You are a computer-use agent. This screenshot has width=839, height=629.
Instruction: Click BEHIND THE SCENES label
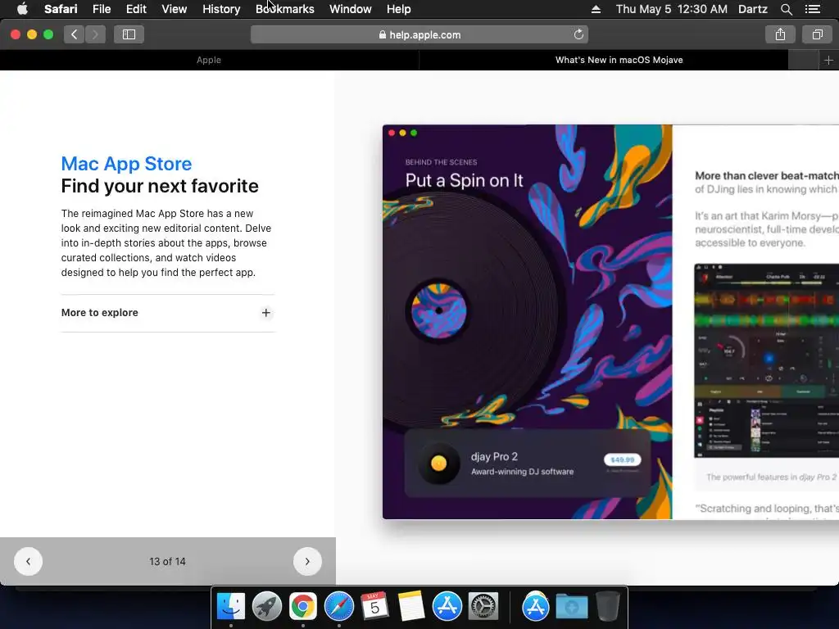(441, 162)
